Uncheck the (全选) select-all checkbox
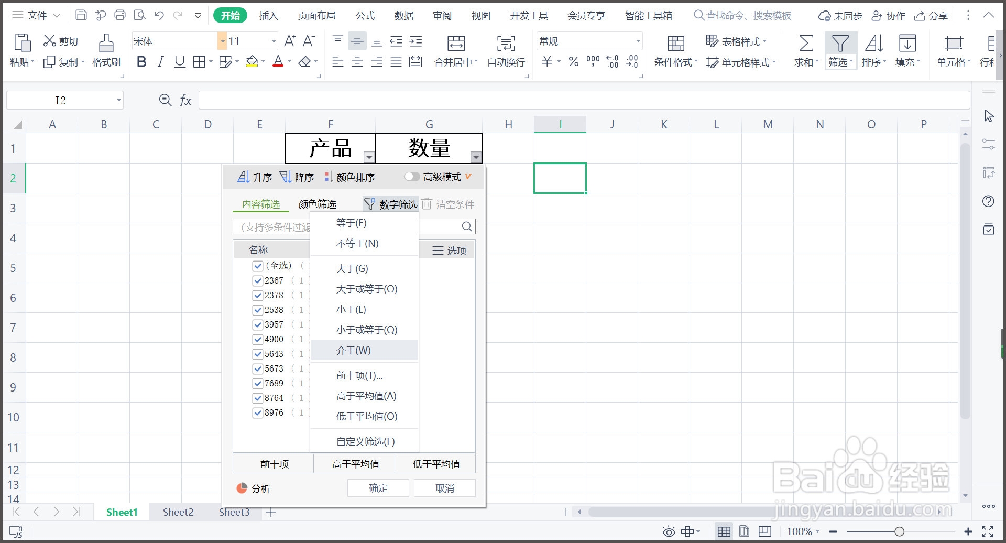 point(257,266)
